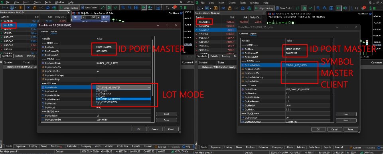Click the tile windows grid icon in MODE_CLIENT toolbar

[x=331, y=8]
